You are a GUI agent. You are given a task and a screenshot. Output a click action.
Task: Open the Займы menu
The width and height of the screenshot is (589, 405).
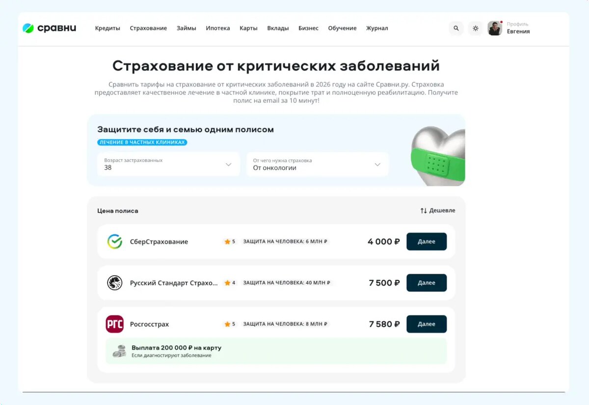pos(187,28)
